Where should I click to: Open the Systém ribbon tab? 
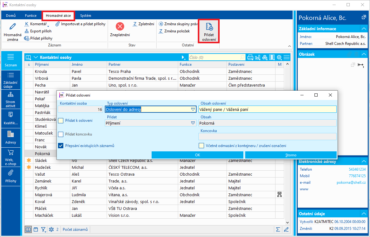(x=85, y=16)
